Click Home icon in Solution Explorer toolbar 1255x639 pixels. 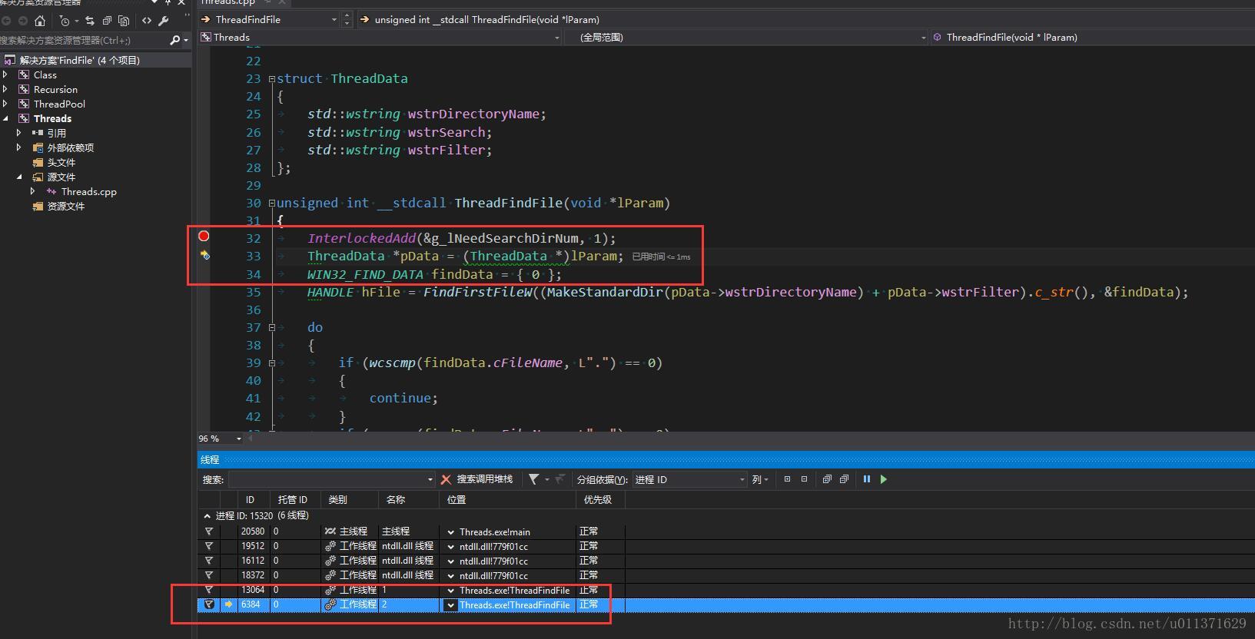point(40,21)
